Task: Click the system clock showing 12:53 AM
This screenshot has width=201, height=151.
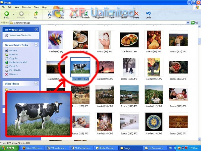Action: click(x=194, y=148)
